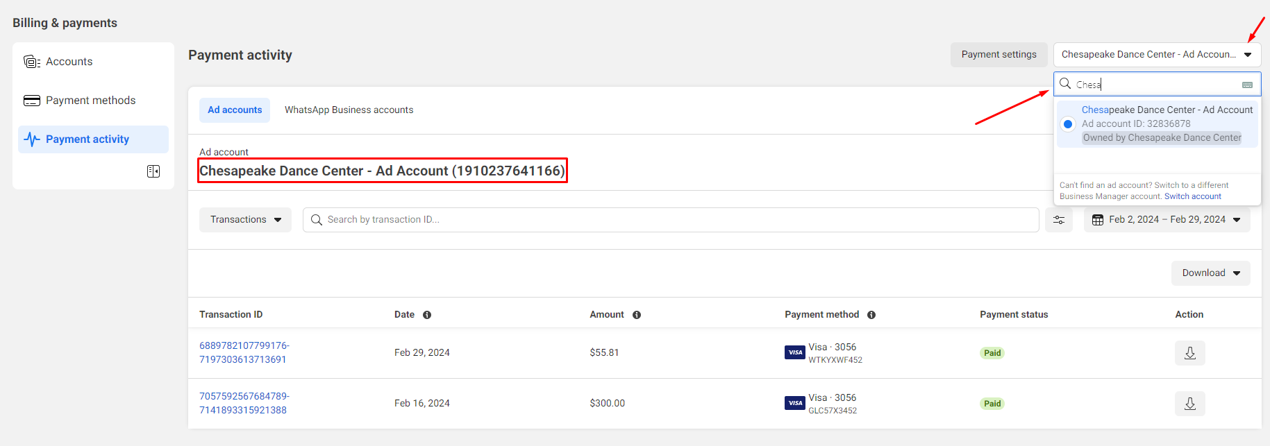The width and height of the screenshot is (1270, 446).
Task: Click the magnifier icon in account search
Action: (1065, 84)
